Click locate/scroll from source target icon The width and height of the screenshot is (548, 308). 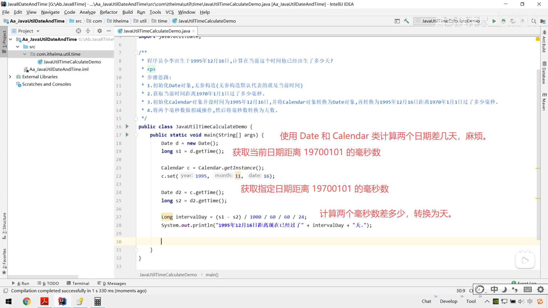pos(78,31)
